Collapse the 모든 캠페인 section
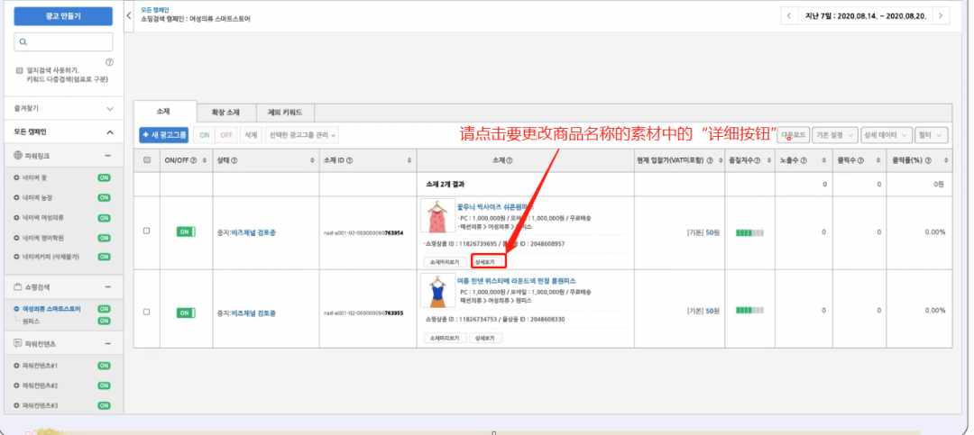Viewport: 974px width, 435px height. click(110, 132)
